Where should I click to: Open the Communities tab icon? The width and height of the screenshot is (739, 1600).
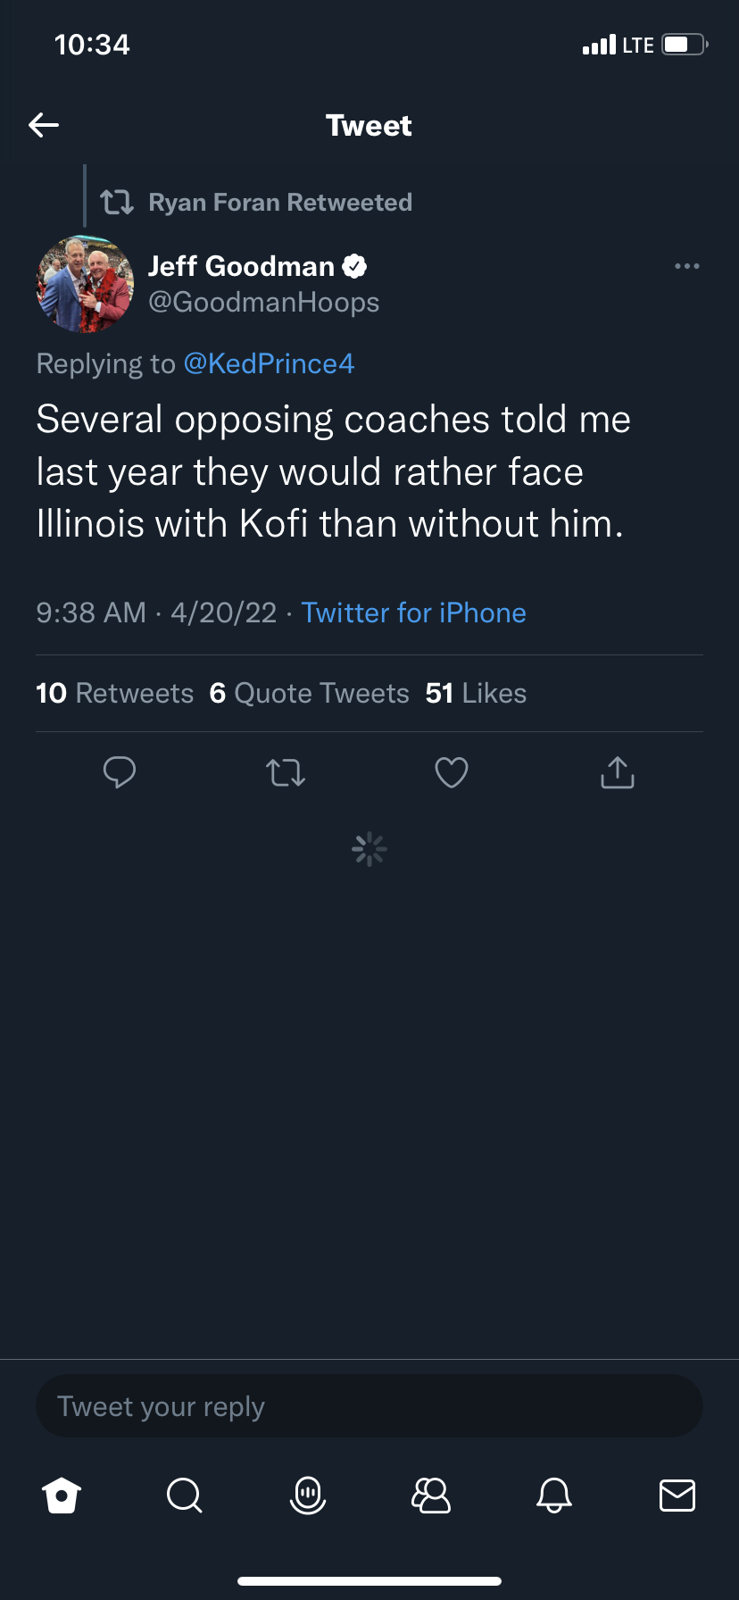coord(431,1495)
